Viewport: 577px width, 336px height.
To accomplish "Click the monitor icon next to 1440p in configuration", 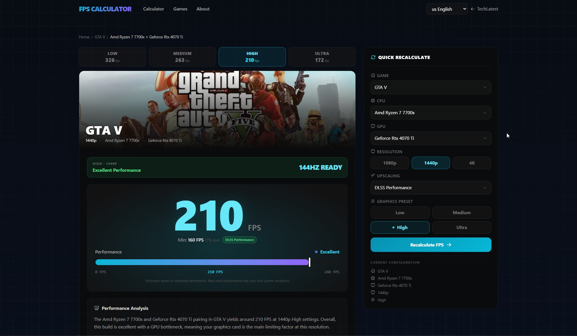I will pos(373,292).
